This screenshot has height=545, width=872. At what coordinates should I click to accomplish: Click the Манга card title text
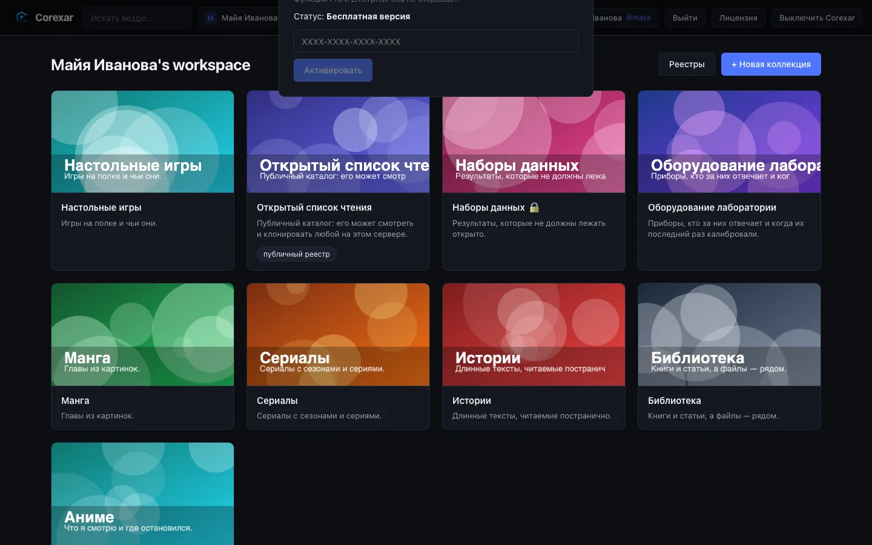[x=75, y=401]
